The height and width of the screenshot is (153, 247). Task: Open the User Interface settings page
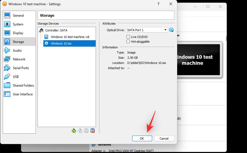[19, 94]
